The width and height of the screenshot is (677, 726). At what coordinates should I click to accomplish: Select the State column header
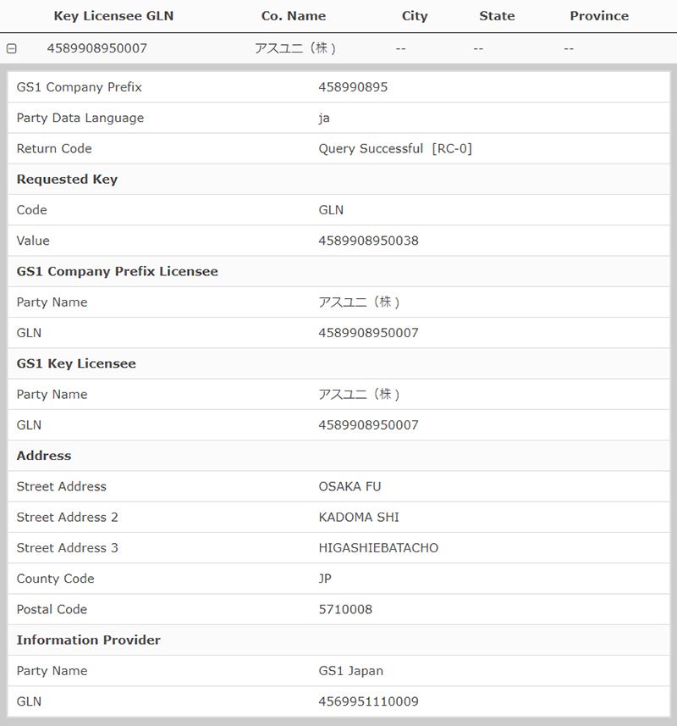coord(497,16)
